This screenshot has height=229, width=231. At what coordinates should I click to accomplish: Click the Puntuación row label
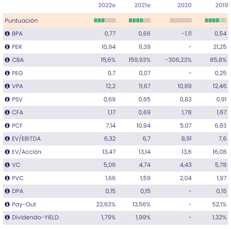[x=21, y=21]
